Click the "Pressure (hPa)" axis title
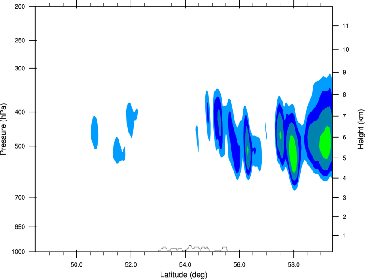 point(3,129)
